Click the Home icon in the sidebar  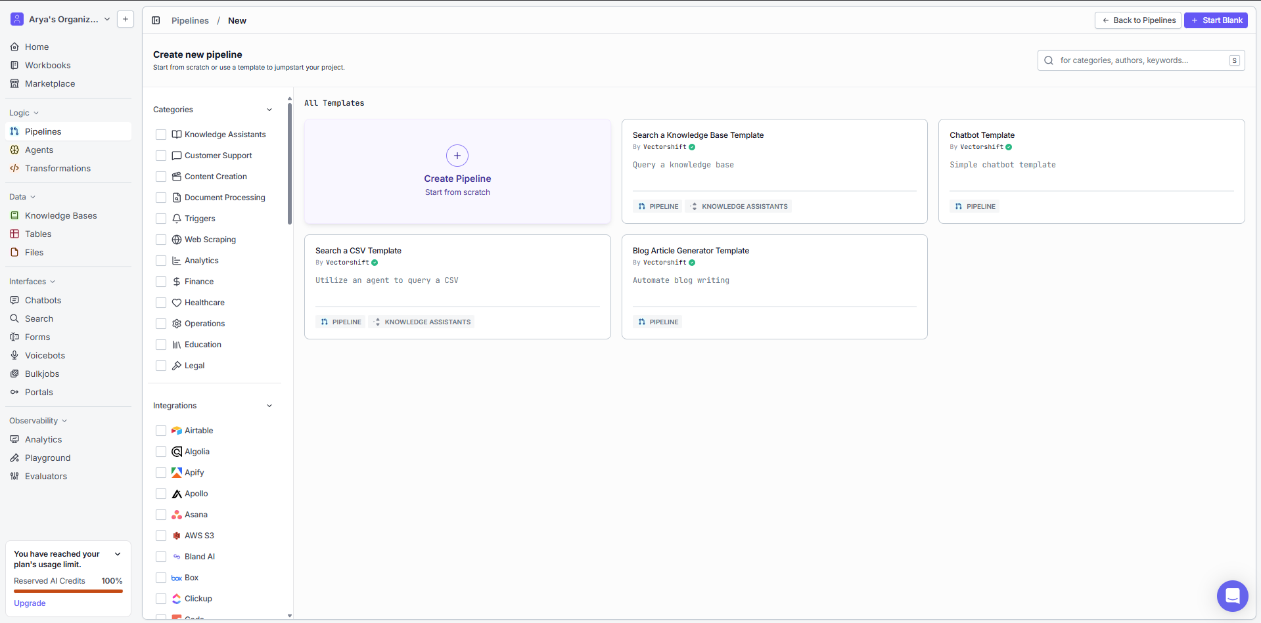click(14, 47)
